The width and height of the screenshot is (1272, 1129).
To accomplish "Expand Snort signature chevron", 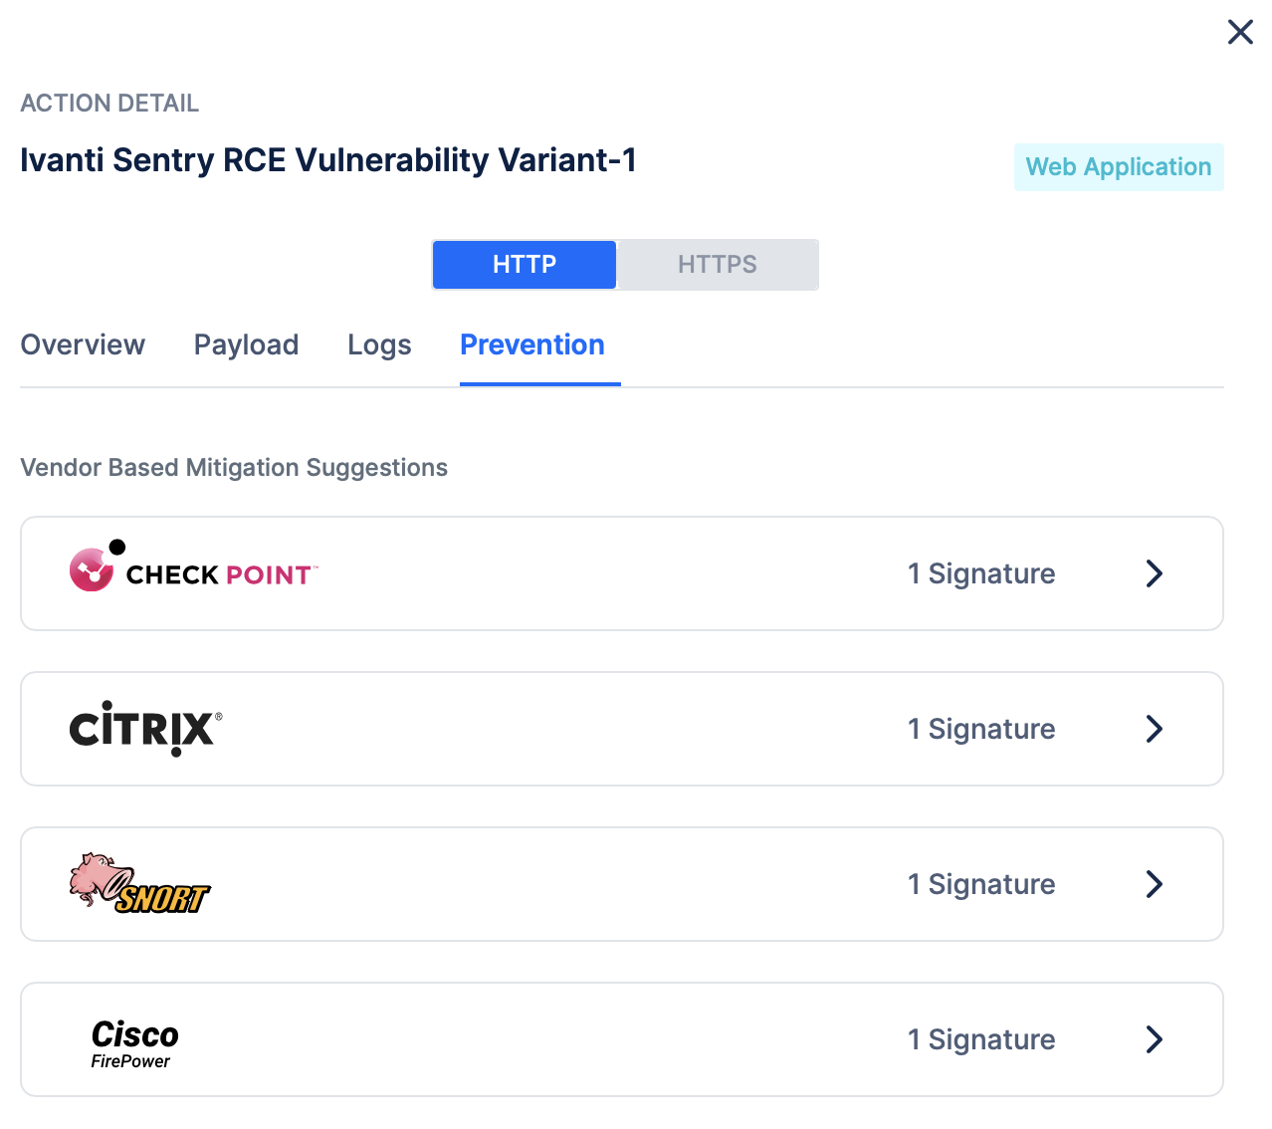I will (x=1154, y=884).
